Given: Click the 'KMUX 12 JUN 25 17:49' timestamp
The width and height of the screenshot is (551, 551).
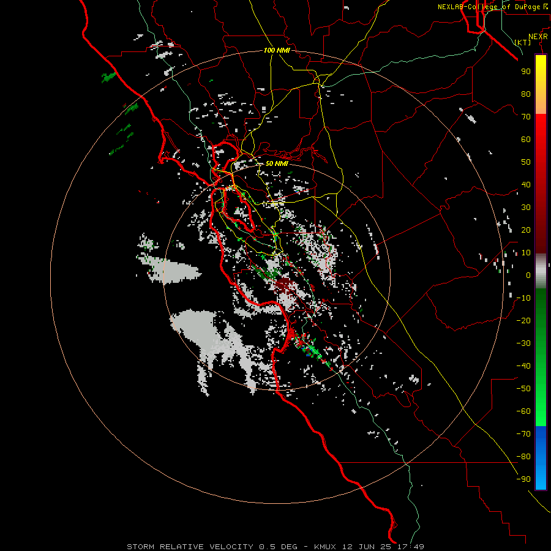Looking at the screenshot, I should (369, 547).
